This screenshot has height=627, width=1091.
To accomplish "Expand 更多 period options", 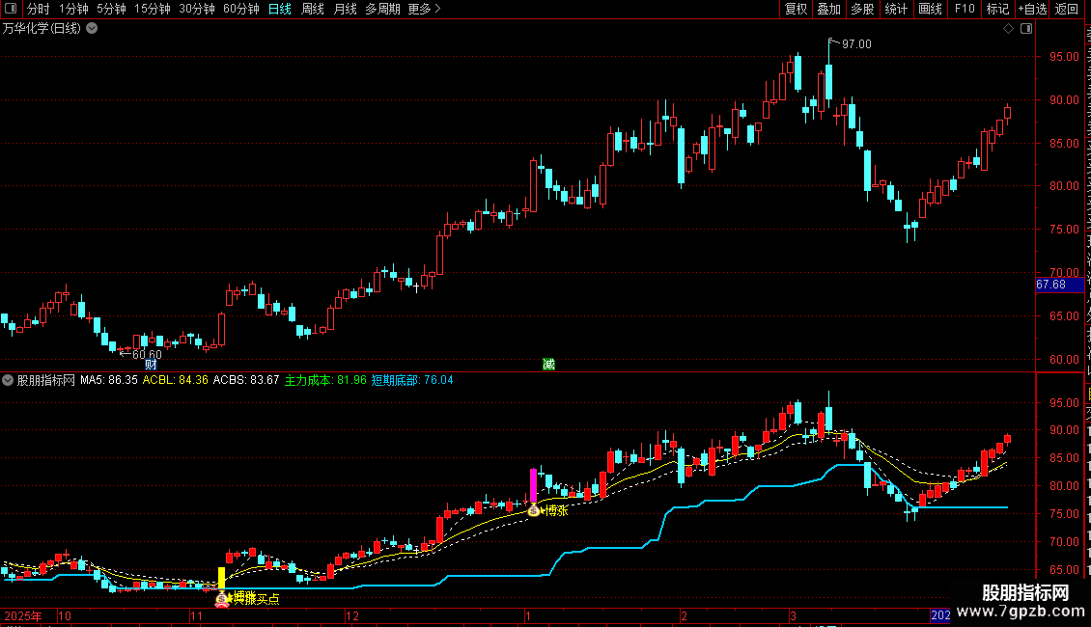I will tap(424, 9).
